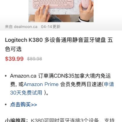Click the crossed-out $89.98 original price

tap(35, 59)
